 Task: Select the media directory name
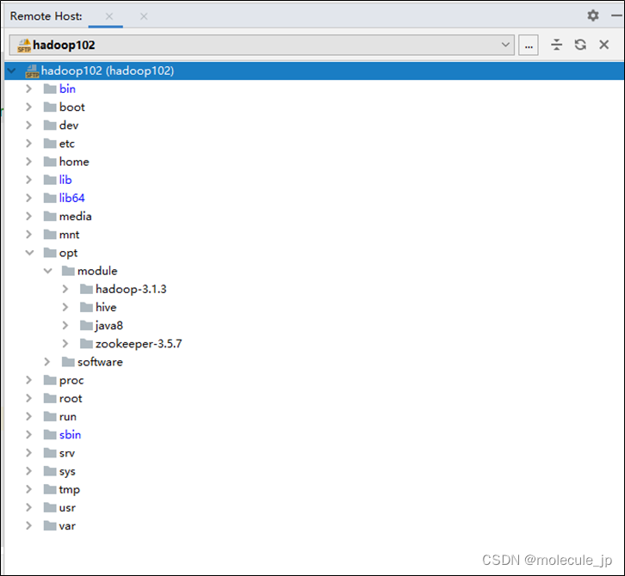[76, 216]
